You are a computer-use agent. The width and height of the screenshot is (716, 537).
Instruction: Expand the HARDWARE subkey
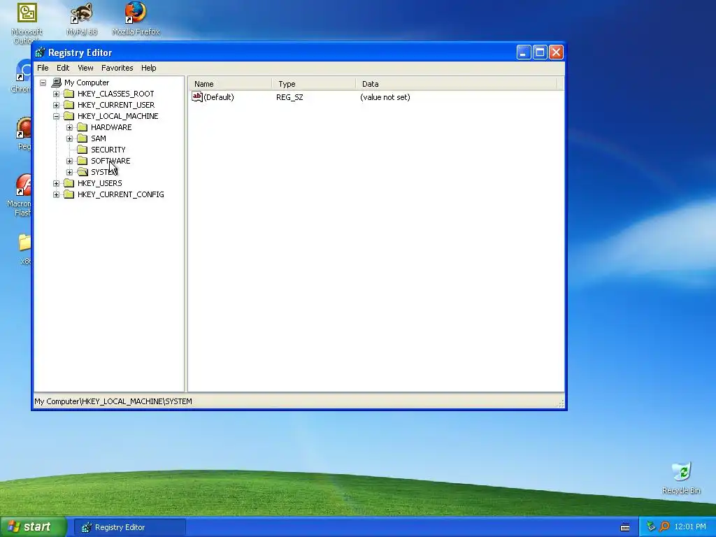69,127
